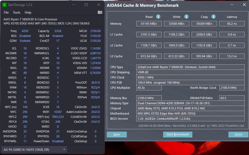Click the tRFC (ns) value 140
Screen dimensions: 249x155
click(x=25, y=107)
